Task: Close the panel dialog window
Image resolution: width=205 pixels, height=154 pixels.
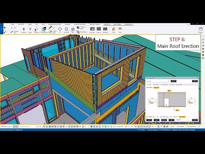Action: pyautogui.click(x=198, y=78)
